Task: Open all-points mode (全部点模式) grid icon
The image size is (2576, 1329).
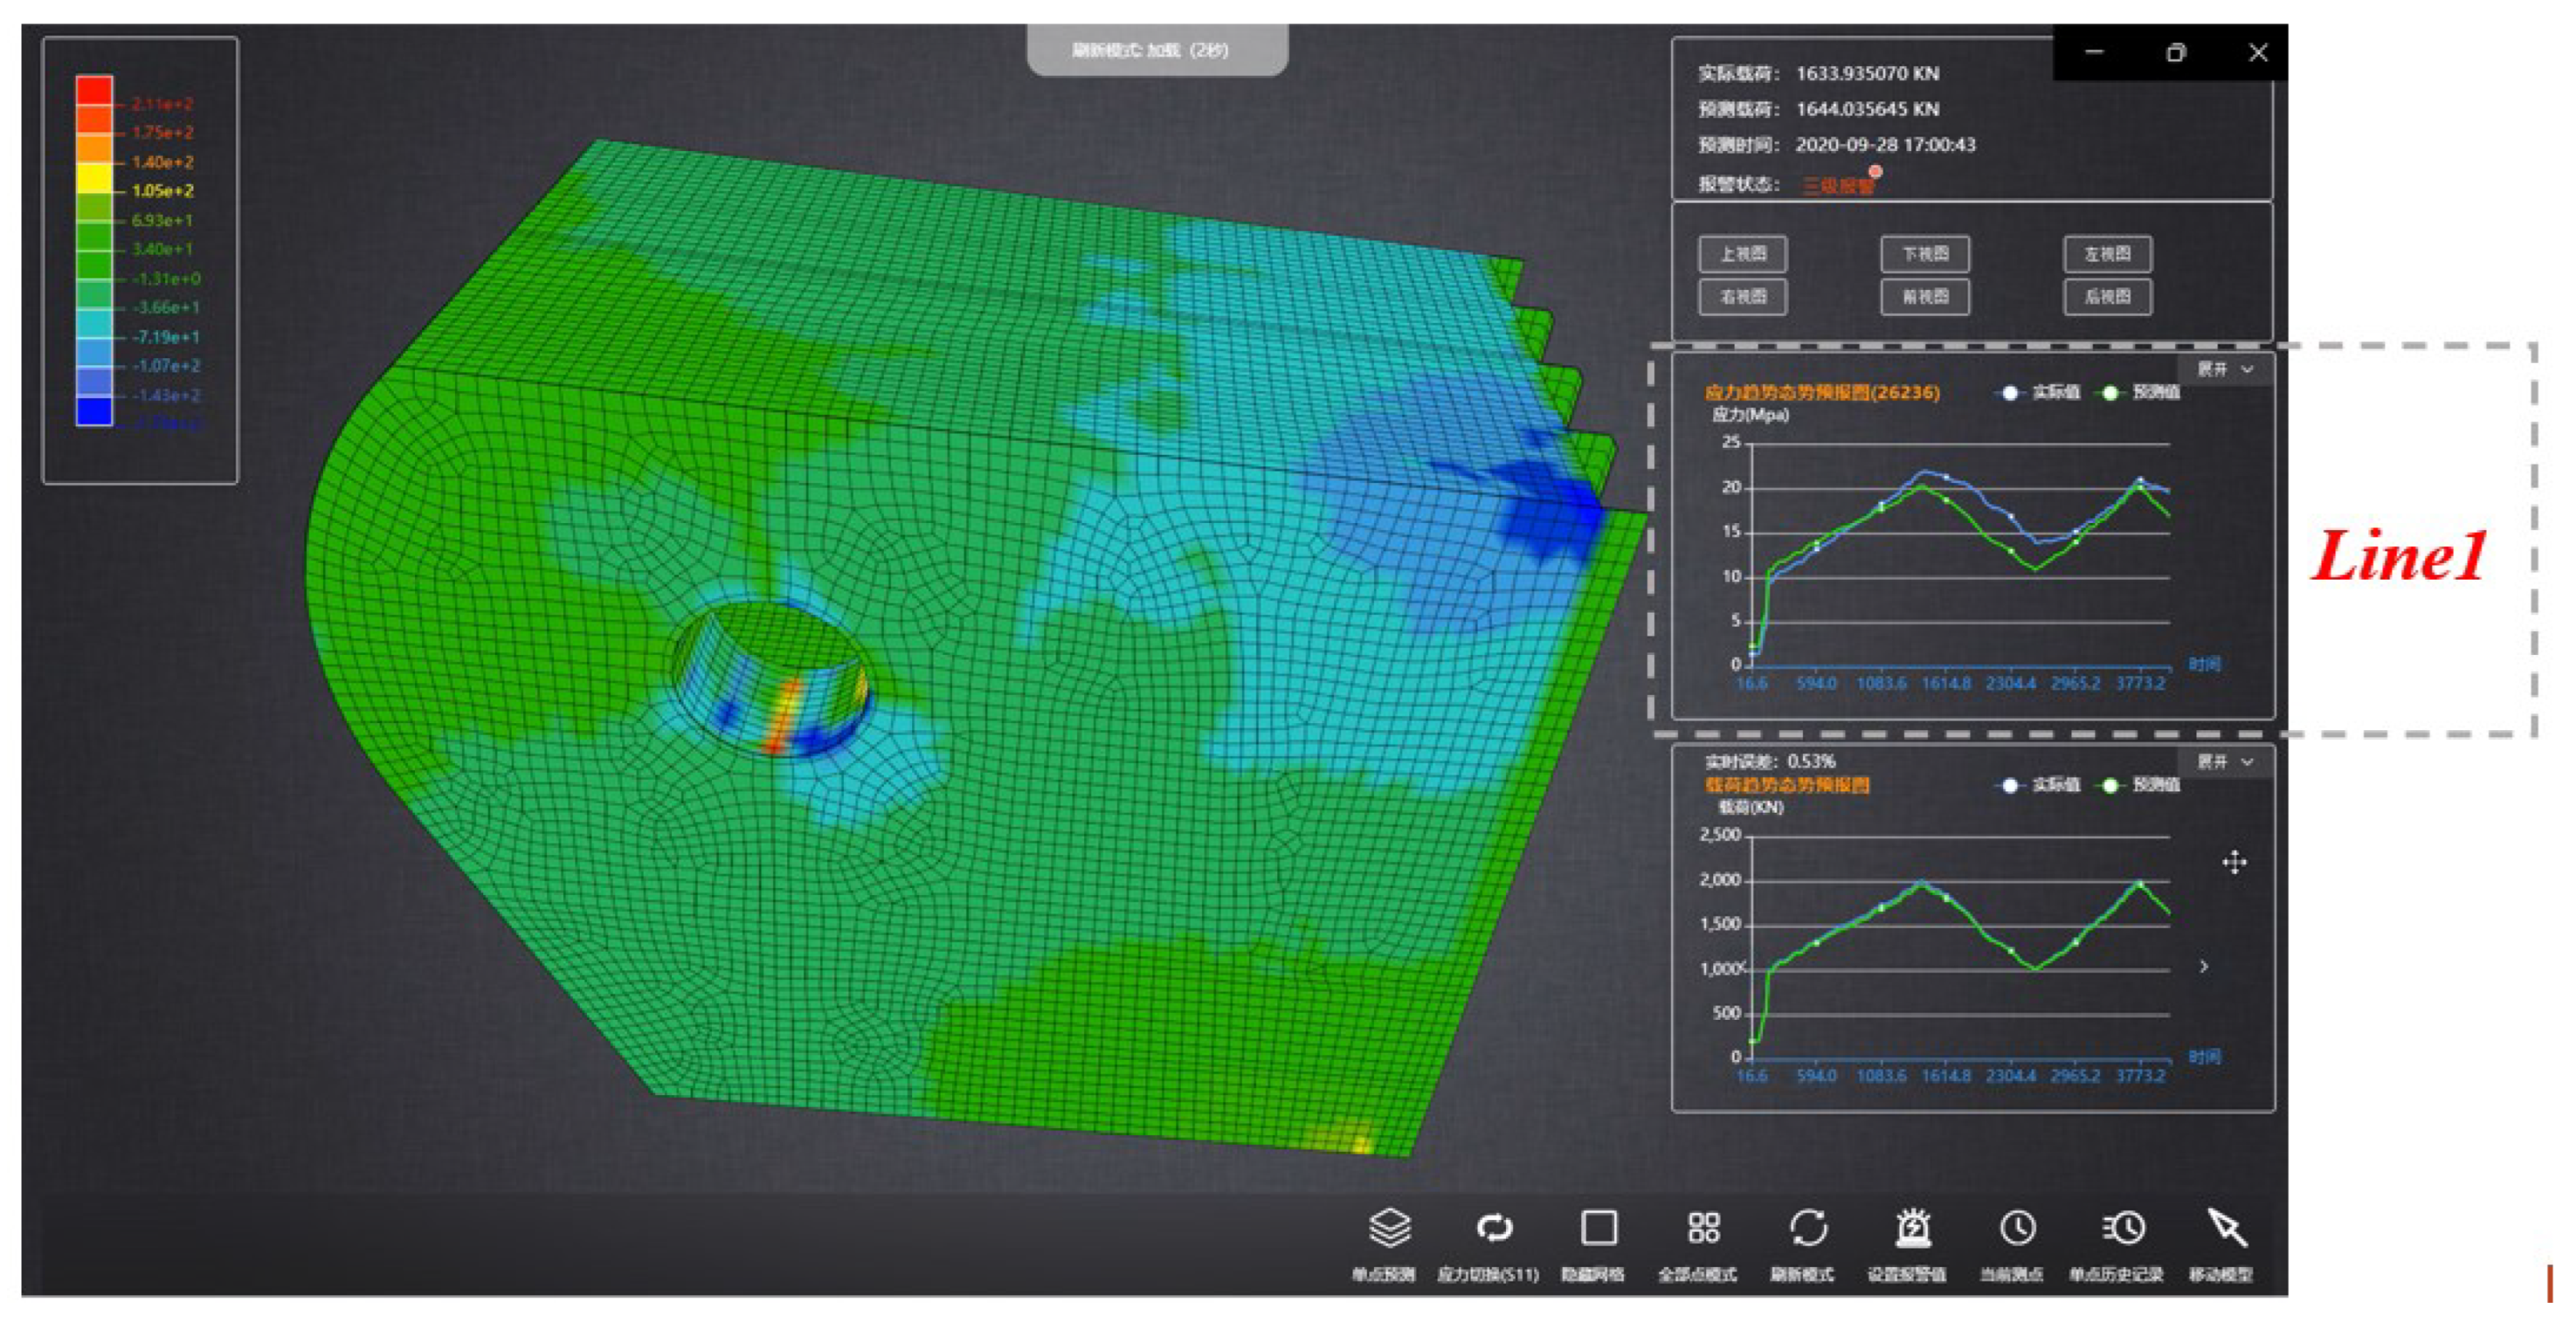Action: [1703, 1228]
